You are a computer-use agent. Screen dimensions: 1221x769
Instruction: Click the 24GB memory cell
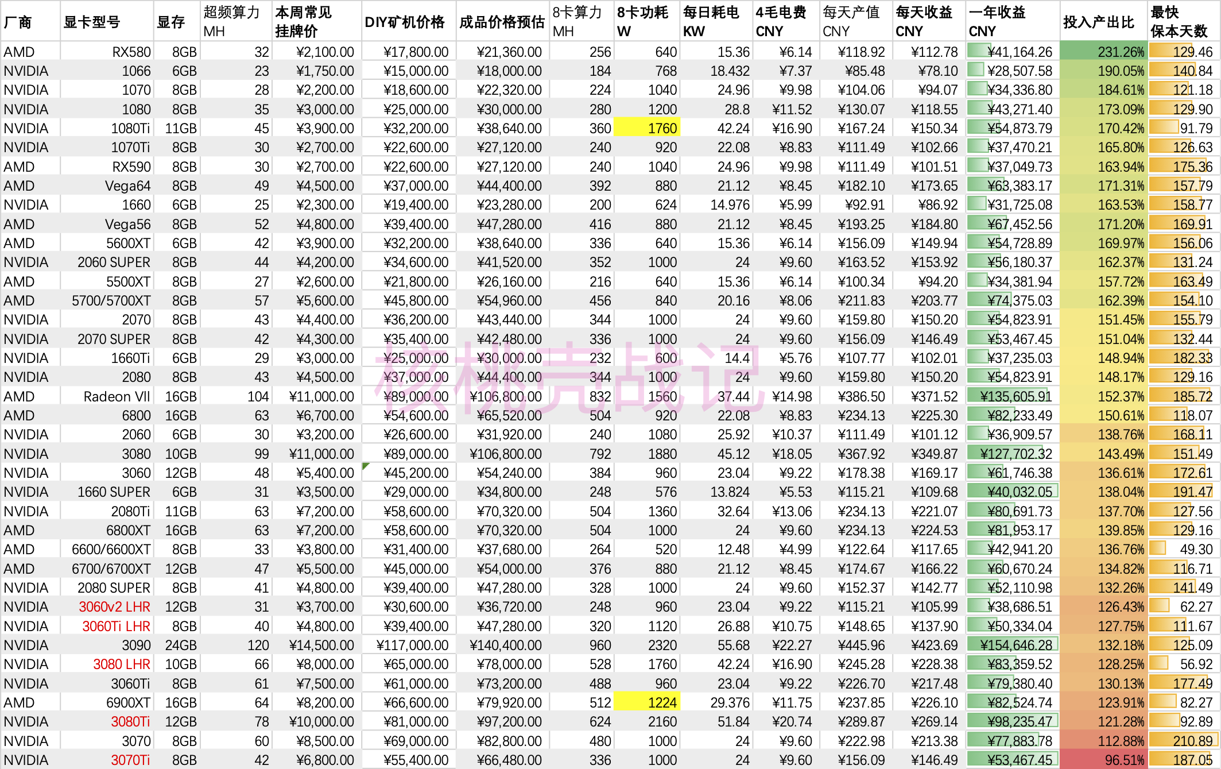(x=177, y=645)
